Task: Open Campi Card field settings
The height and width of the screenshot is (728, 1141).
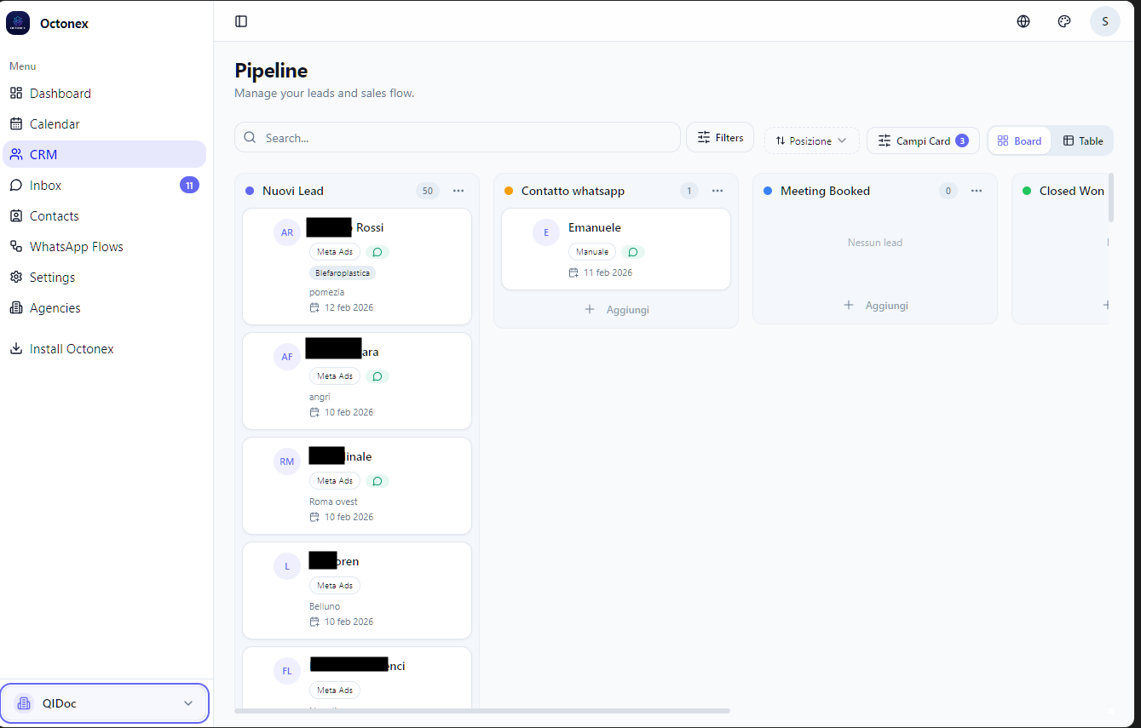Action: point(923,140)
